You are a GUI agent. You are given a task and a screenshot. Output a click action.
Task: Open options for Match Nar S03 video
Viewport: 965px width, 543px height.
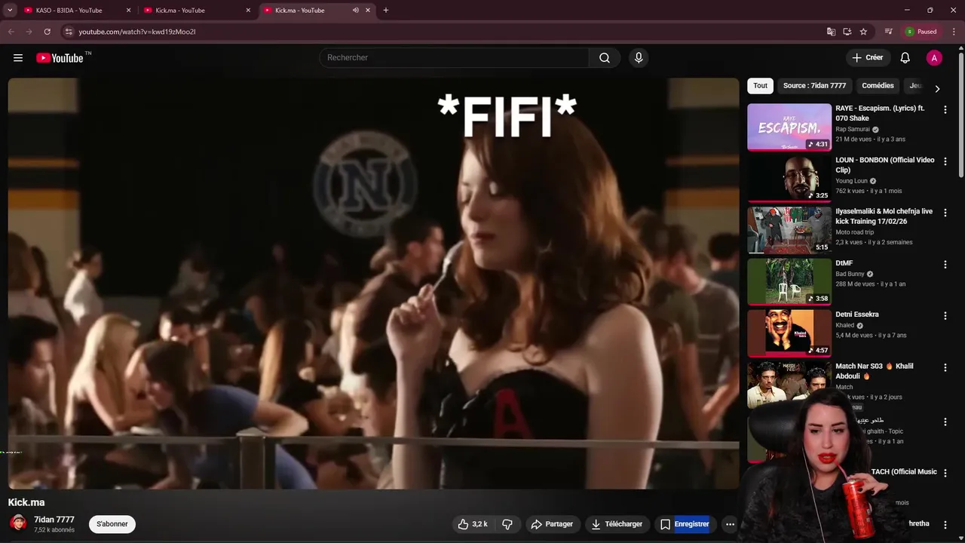945,367
